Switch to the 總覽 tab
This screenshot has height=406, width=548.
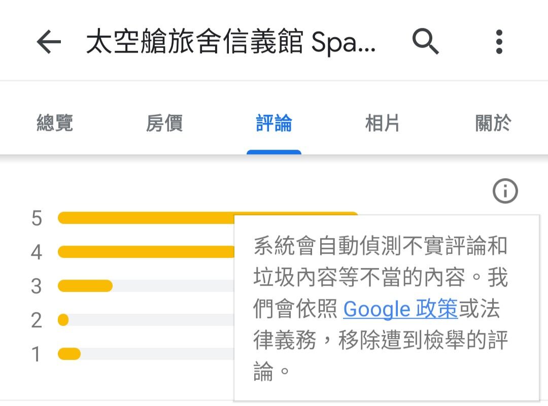(x=55, y=123)
